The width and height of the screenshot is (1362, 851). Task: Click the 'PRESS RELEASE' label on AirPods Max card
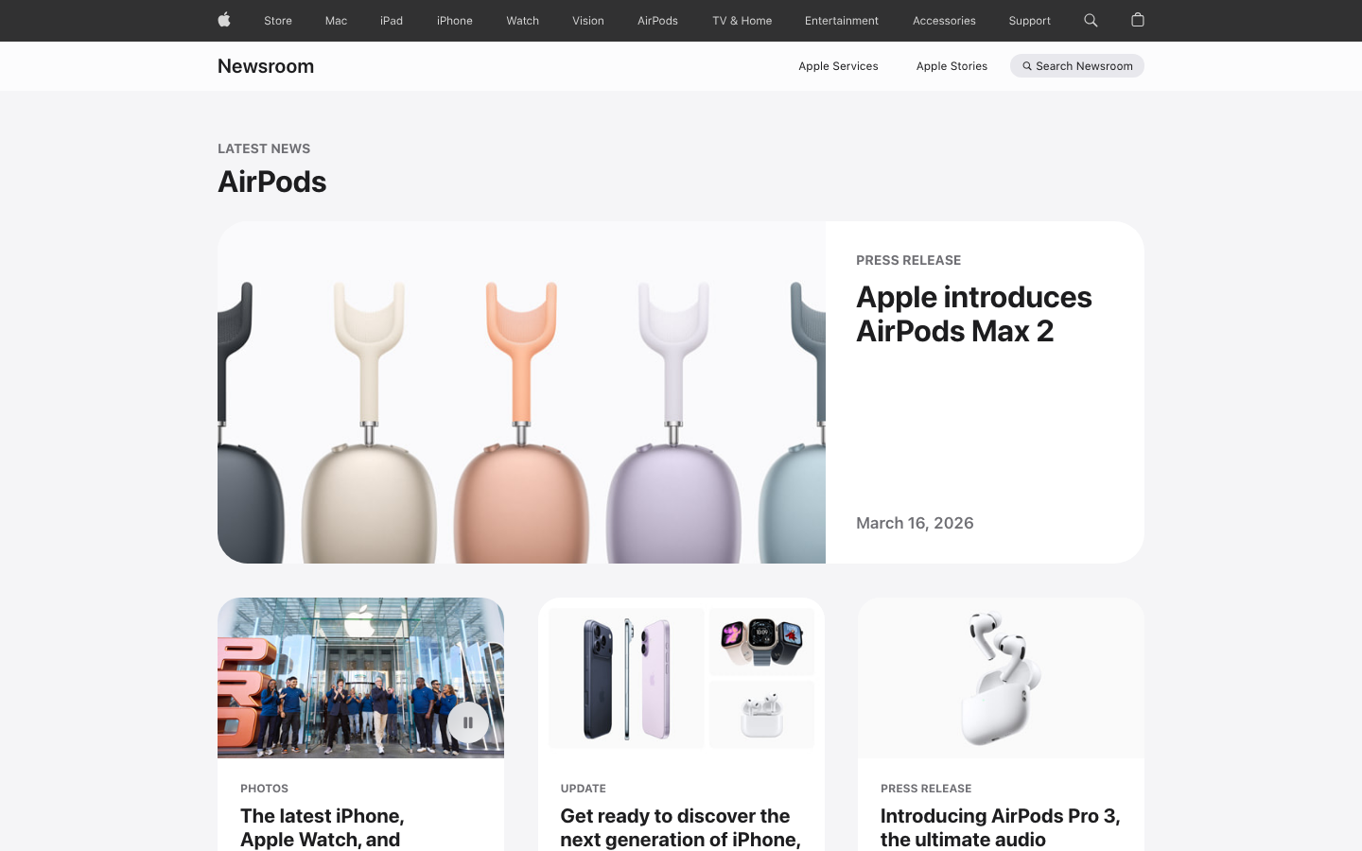(x=908, y=260)
